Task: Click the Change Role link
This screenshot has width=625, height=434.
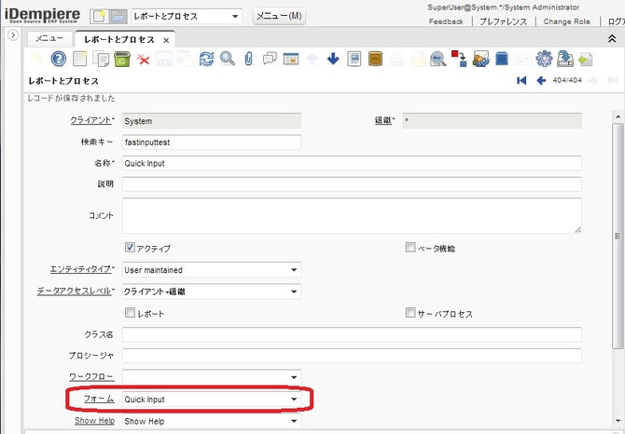Action: (x=566, y=21)
